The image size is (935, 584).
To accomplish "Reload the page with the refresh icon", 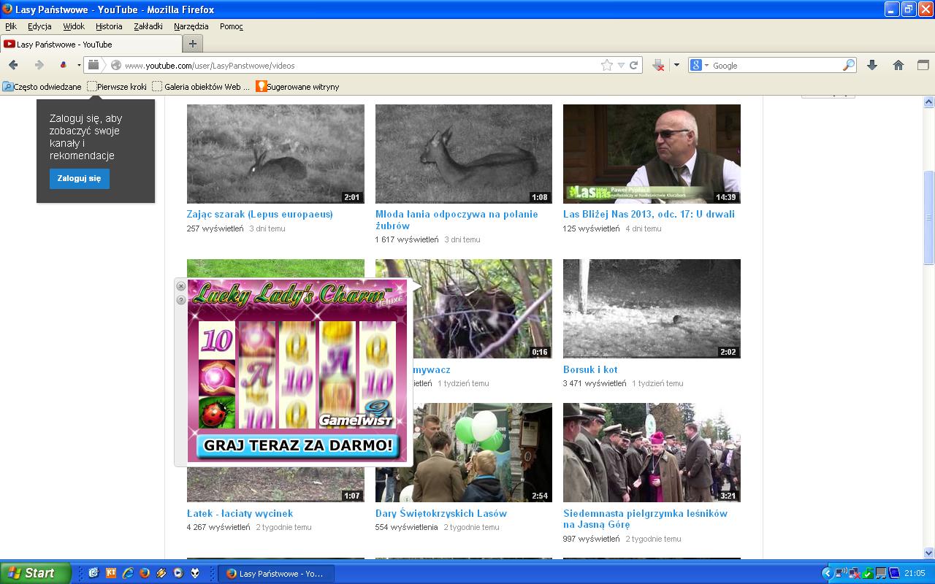I will pyautogui.click(x=634, y=65).
